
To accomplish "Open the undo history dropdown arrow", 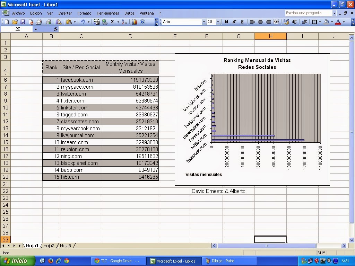I will [88, 22].
